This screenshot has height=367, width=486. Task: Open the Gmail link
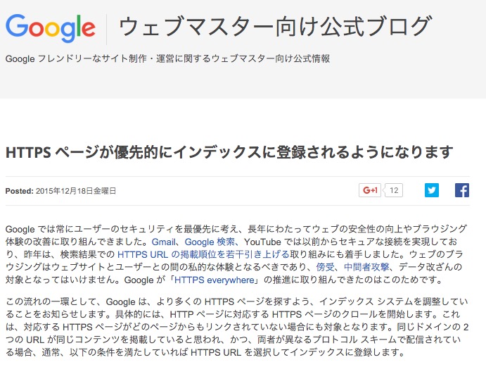click(163, 242)
